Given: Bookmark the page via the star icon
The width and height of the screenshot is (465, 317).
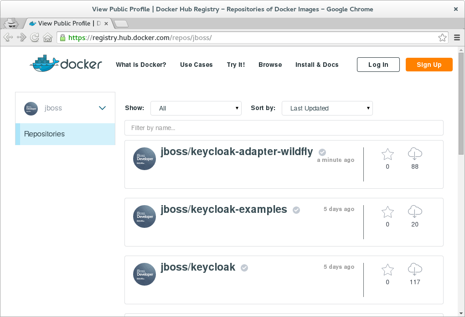Looking at the screenshot, I should tap(442, 37).
